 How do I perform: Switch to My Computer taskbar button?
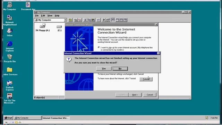[28, 118]
